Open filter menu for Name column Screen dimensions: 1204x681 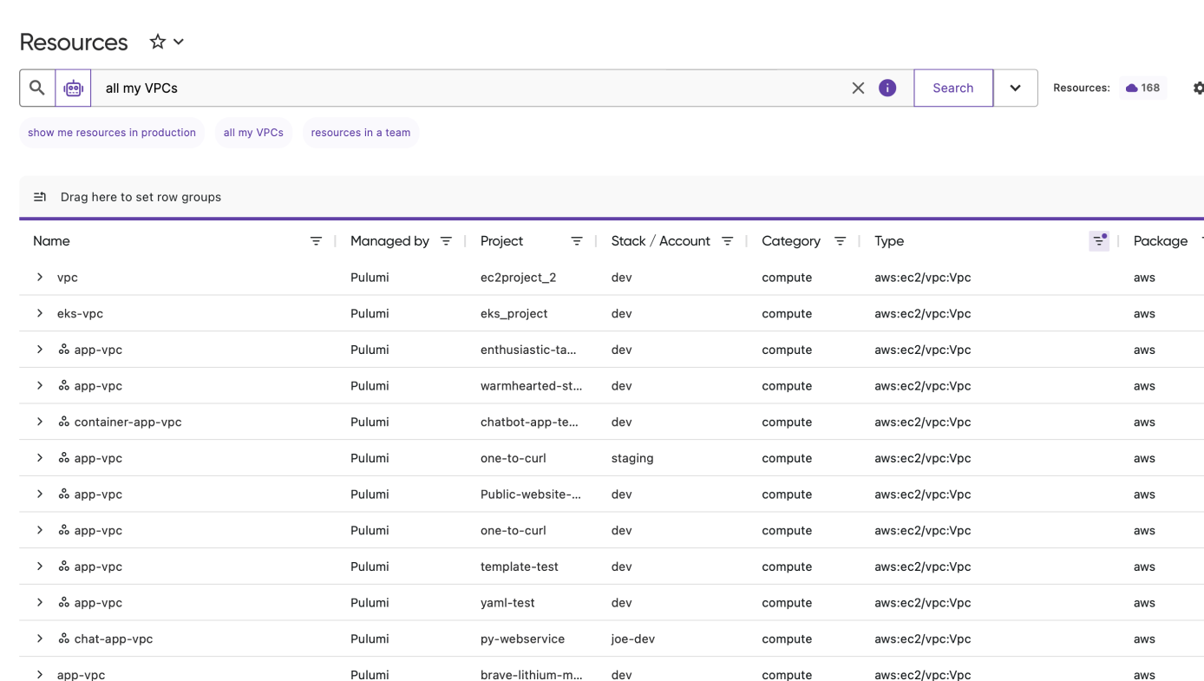[x=316, y=241]
